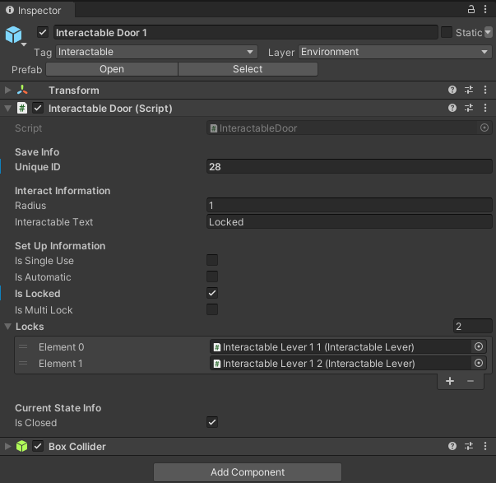
Task: Click minus button to remove lock element
Action: tap(471, 381)
